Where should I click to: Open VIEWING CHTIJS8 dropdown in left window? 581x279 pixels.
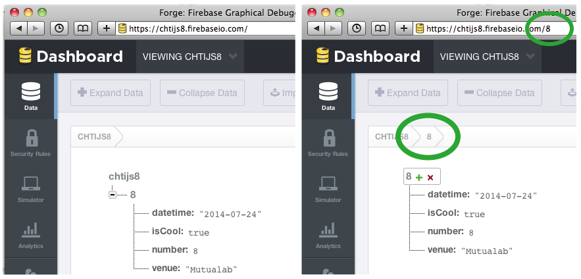pos(190,57)
